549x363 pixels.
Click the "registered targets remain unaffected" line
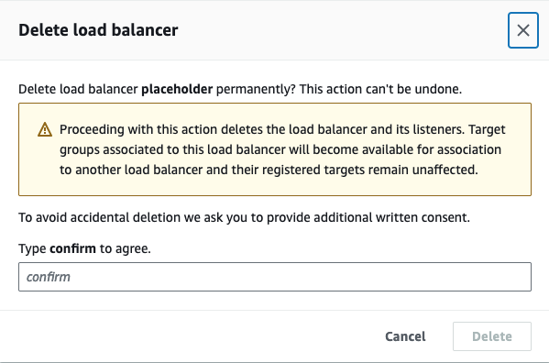pyautogui.click(x=269, y=170)
